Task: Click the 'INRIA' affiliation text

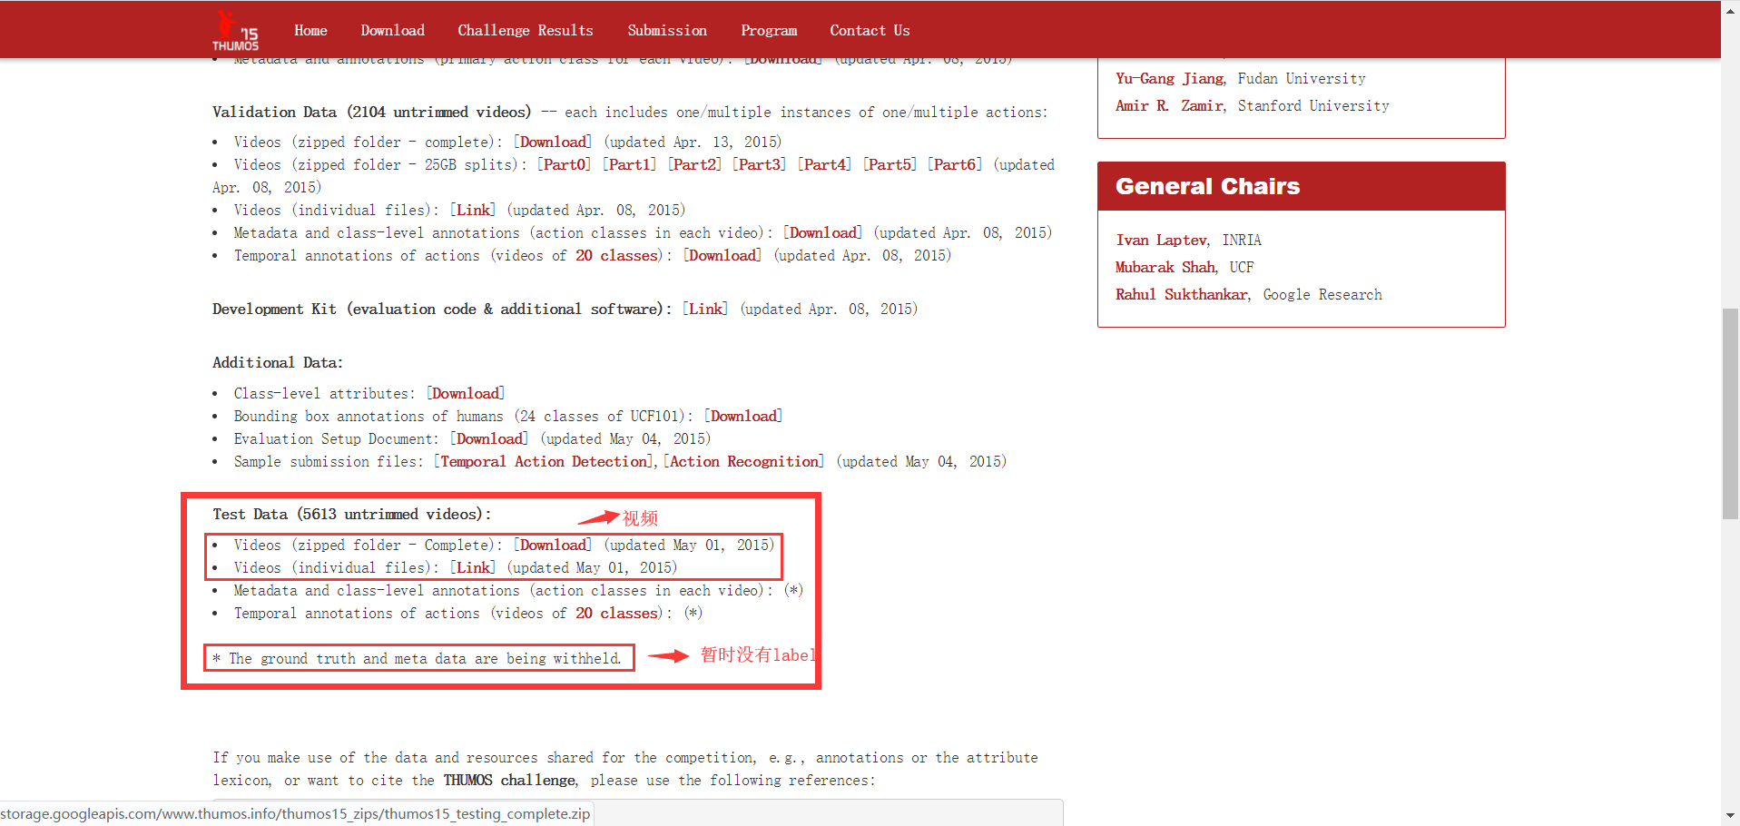Action: click(1242, 241)
